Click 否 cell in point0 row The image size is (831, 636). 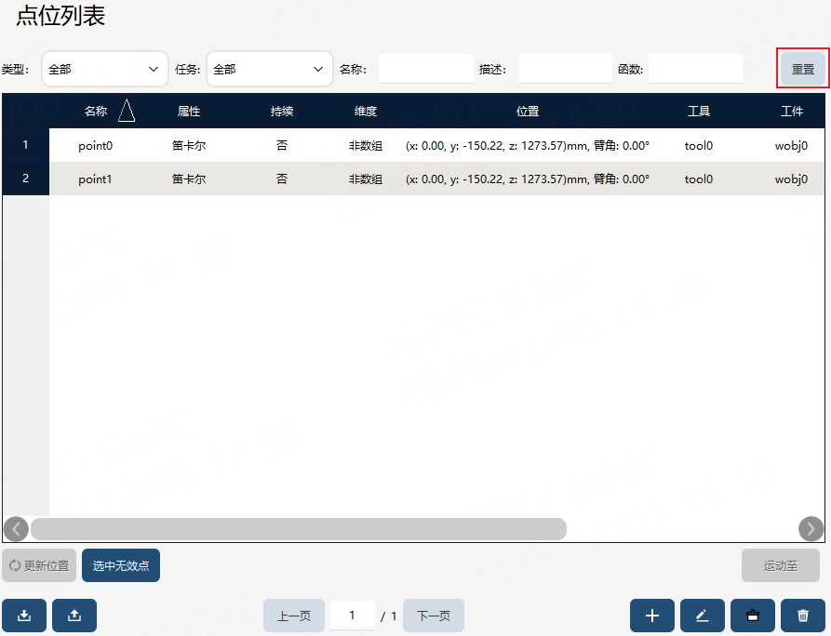coord(282,145)
